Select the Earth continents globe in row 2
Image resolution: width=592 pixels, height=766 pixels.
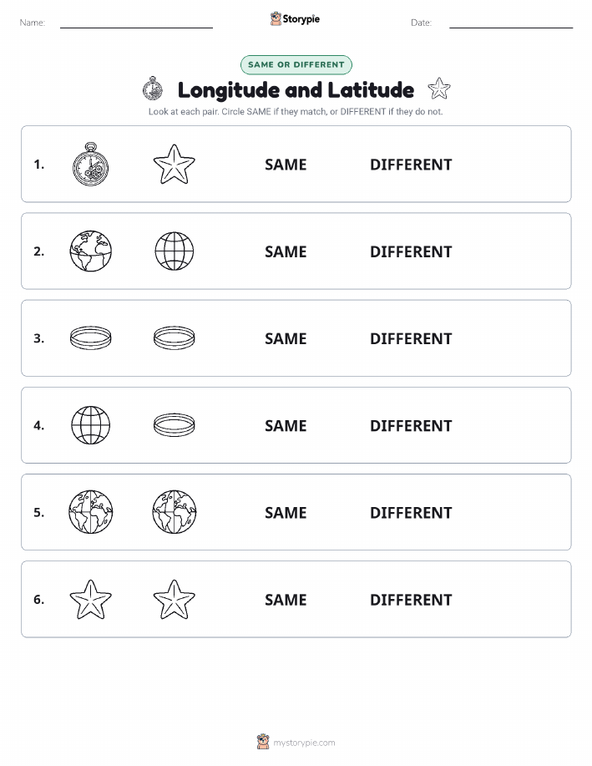tap(91, 251)
